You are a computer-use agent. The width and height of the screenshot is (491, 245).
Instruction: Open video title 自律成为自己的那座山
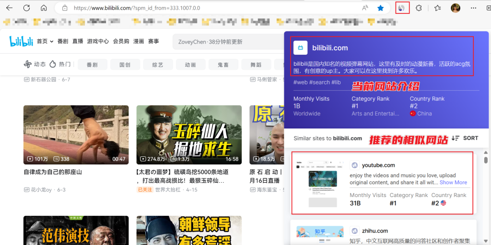(53, 172)
